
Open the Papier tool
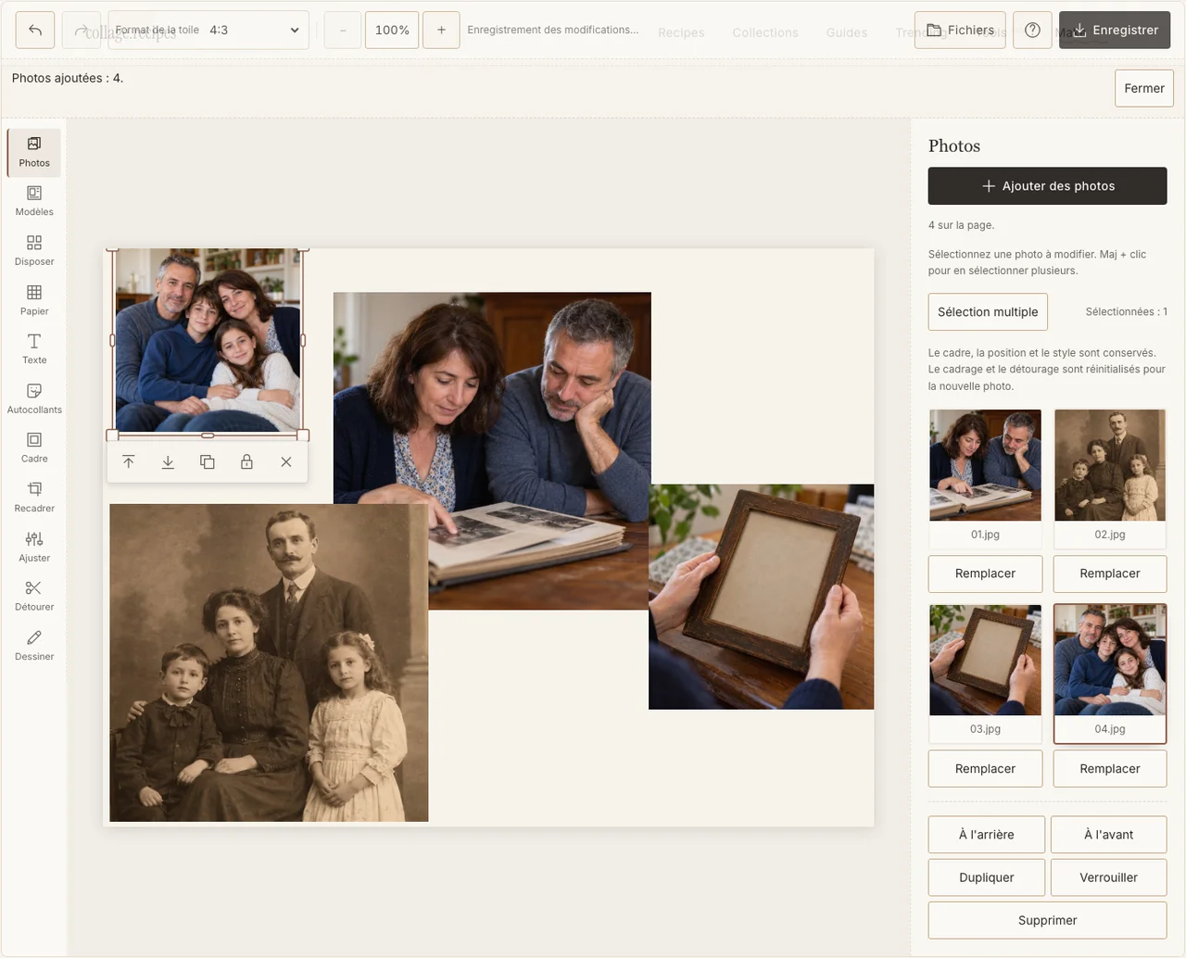click(34, 300)
